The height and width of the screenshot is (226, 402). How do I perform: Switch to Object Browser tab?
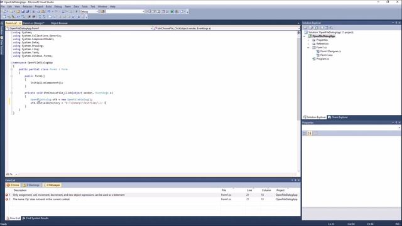point(59,23)
